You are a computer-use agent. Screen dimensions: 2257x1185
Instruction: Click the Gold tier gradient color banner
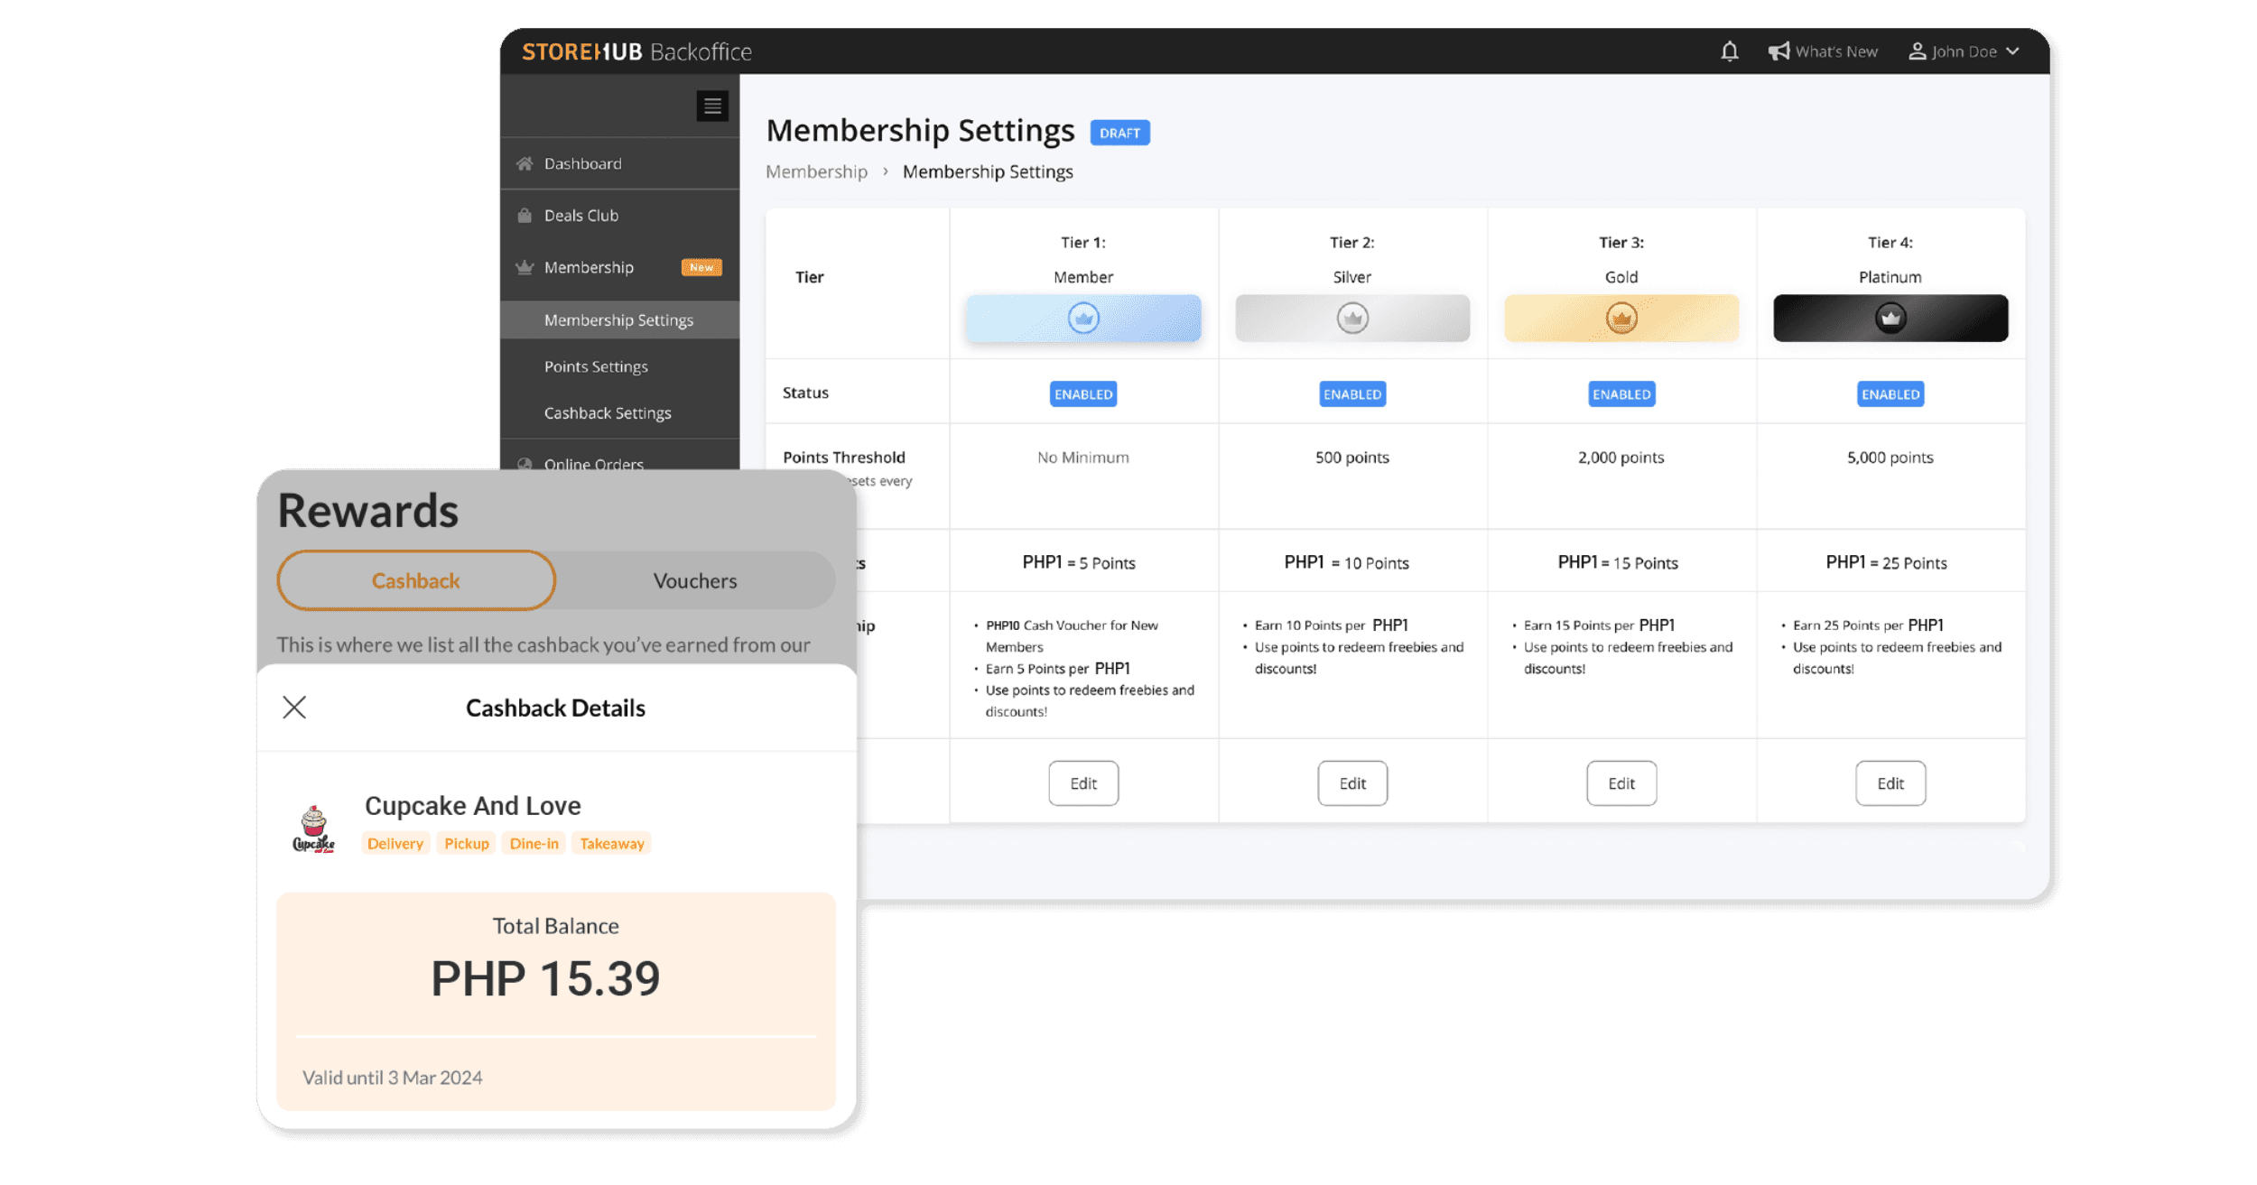1621,318
